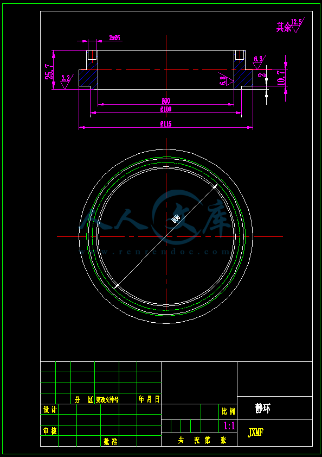Click the Ø115 outer diameter dimension

point(166,124)
